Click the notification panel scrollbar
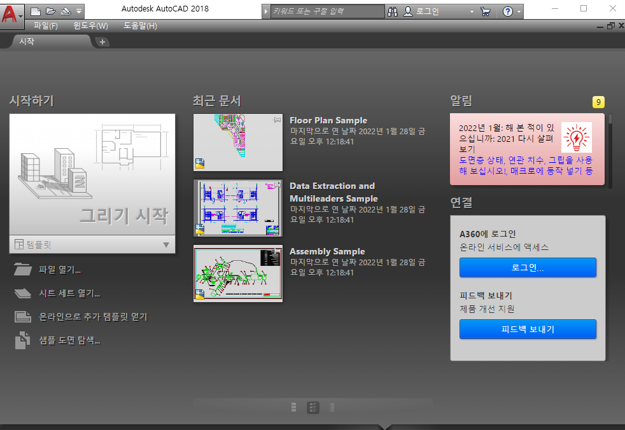Image resolution: width=625 pixels, height=430 pixels. pyautogui.click(x=610, y=120)
